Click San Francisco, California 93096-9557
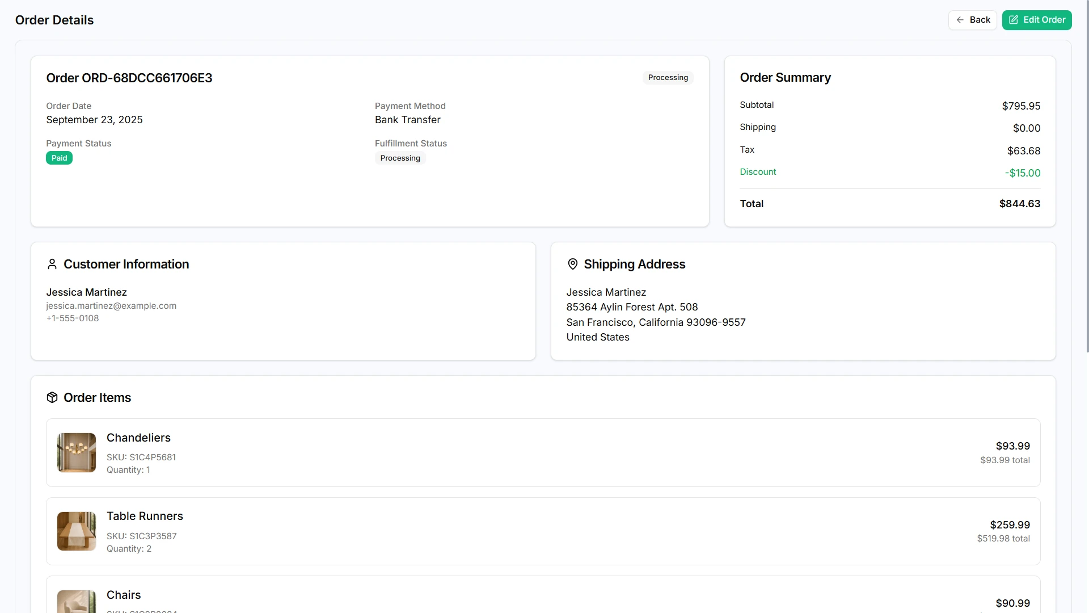 click(656, 322)
